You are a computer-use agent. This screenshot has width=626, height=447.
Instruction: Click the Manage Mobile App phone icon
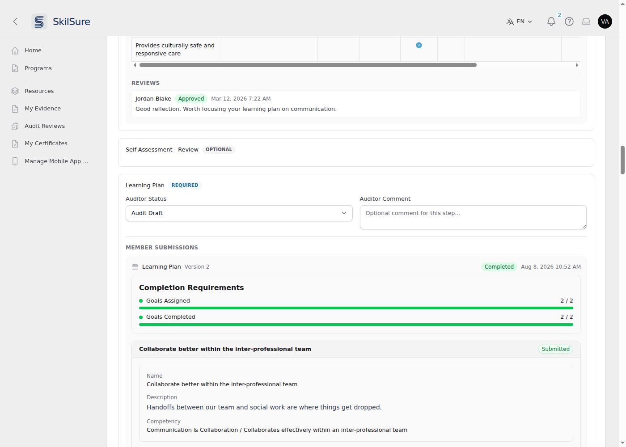point(15,161)
